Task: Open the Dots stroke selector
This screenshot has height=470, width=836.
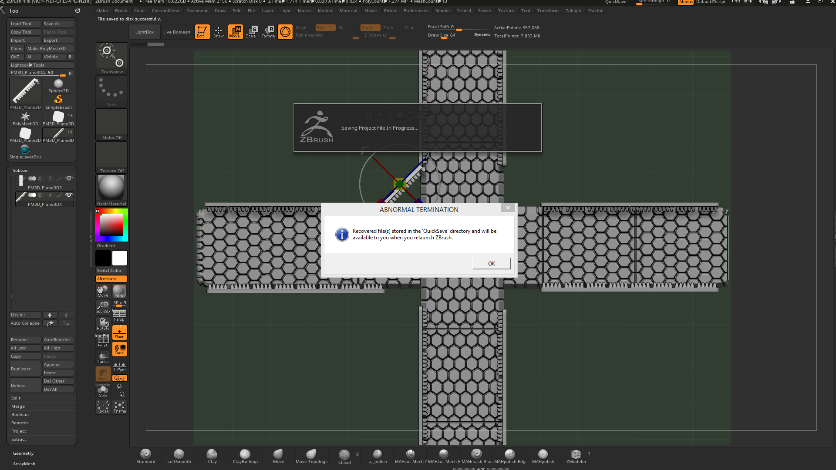Action: pyautogui.click(x=112, y=91)
